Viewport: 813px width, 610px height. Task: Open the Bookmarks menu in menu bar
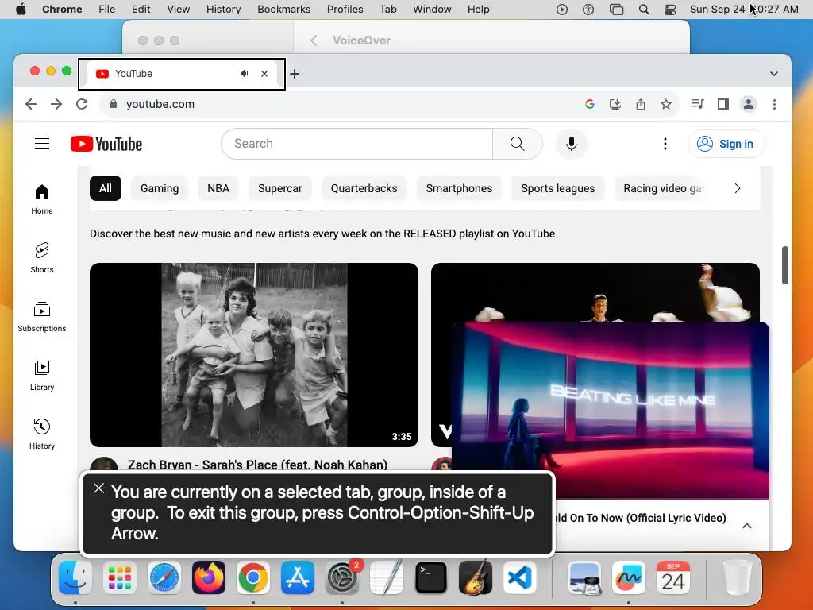[x=284, y=10]
